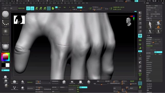Screen dimensions: 165x93
Task: Select the Clay brush
Action: 89,82
